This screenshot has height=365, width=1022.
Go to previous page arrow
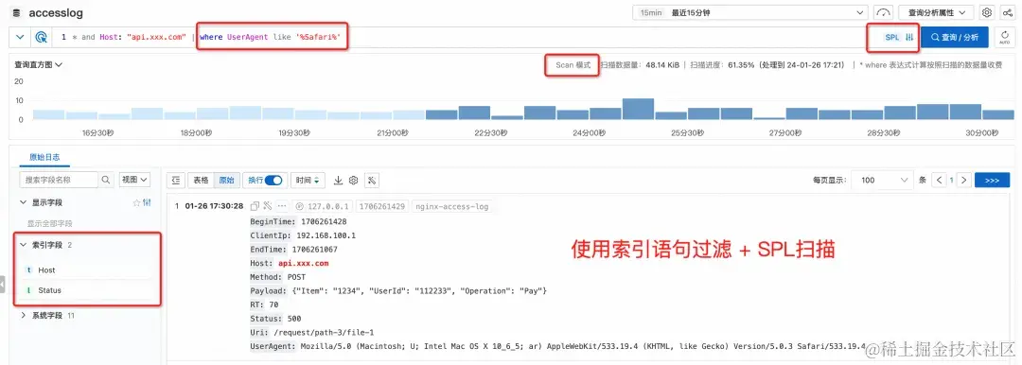tap(940, 180)
